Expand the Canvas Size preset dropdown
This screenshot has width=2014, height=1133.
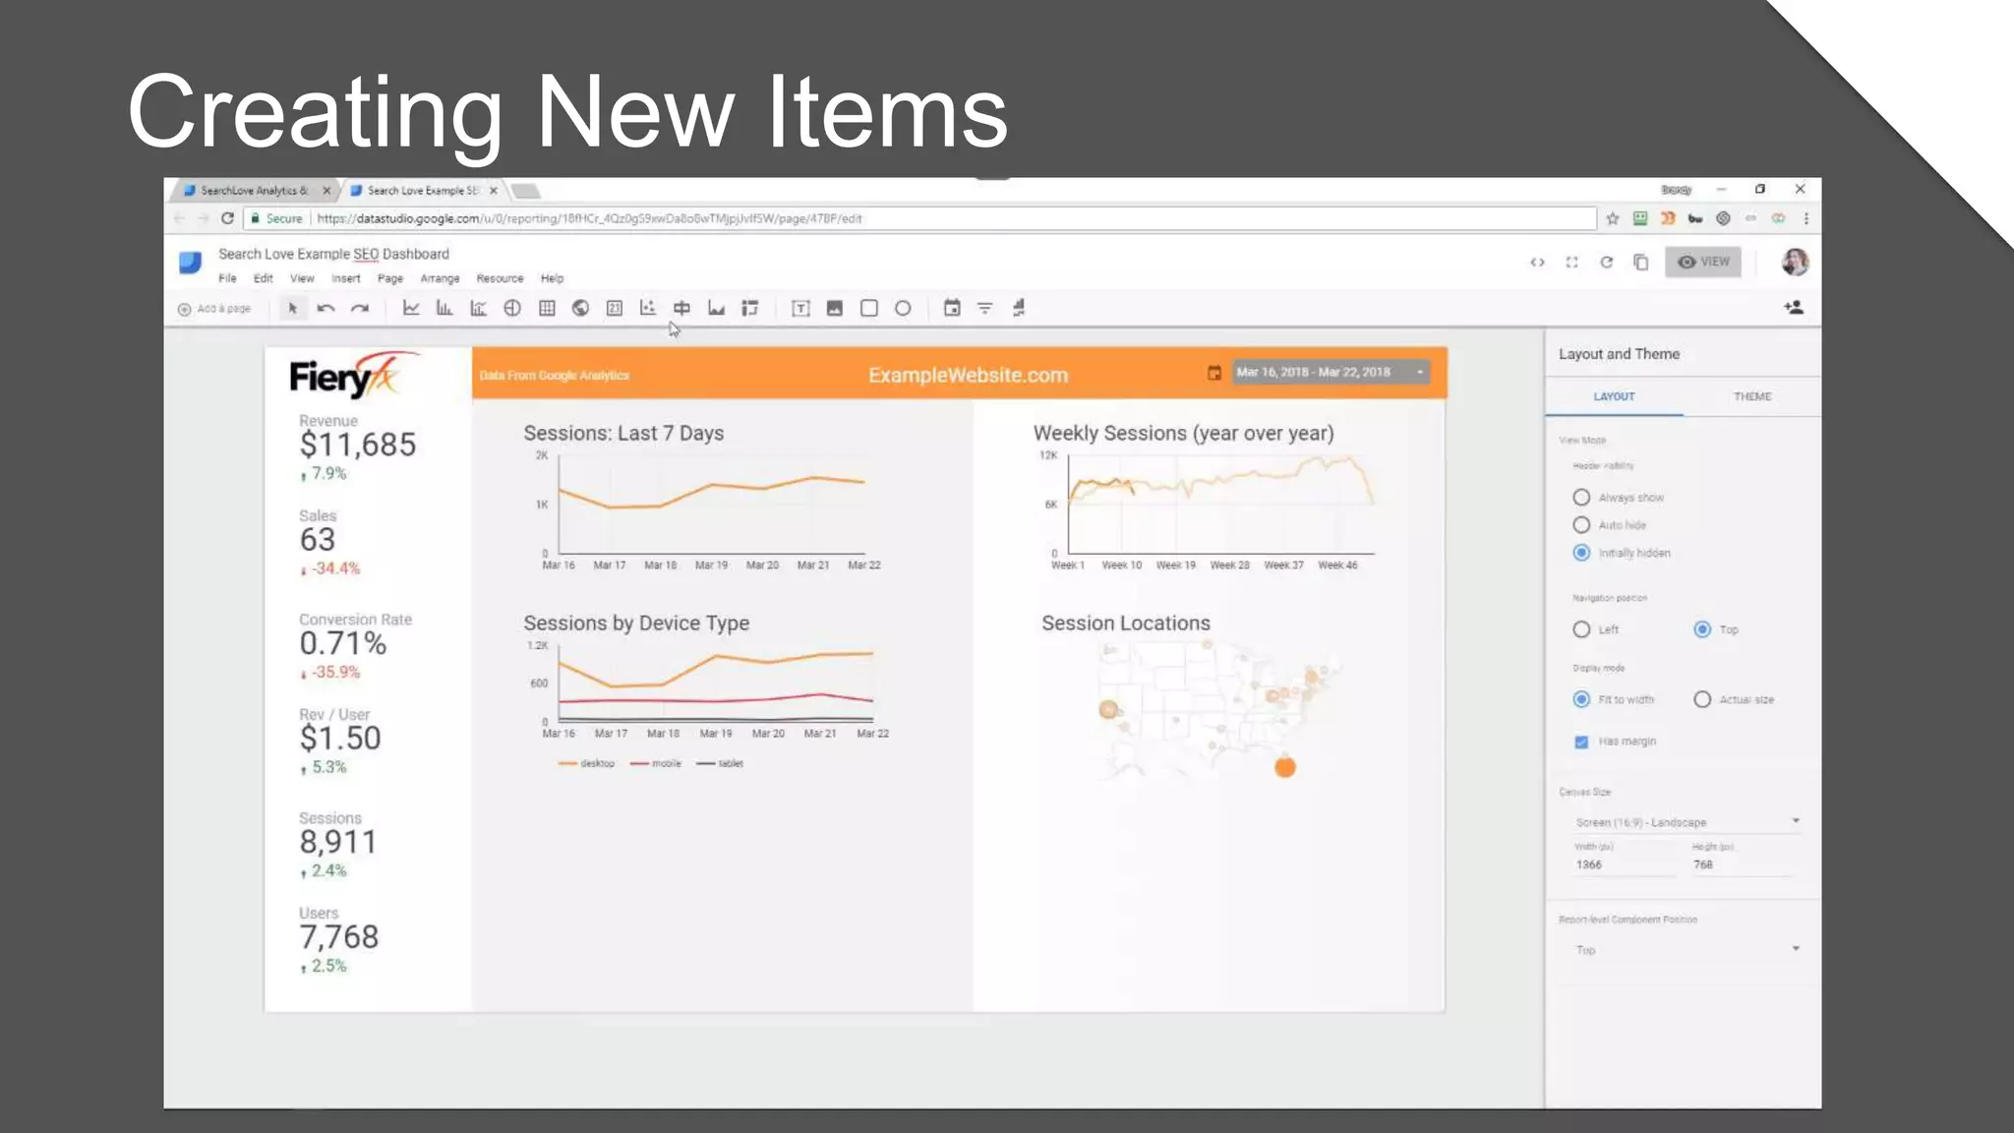pyautogui.click(x=1686, y=822)
